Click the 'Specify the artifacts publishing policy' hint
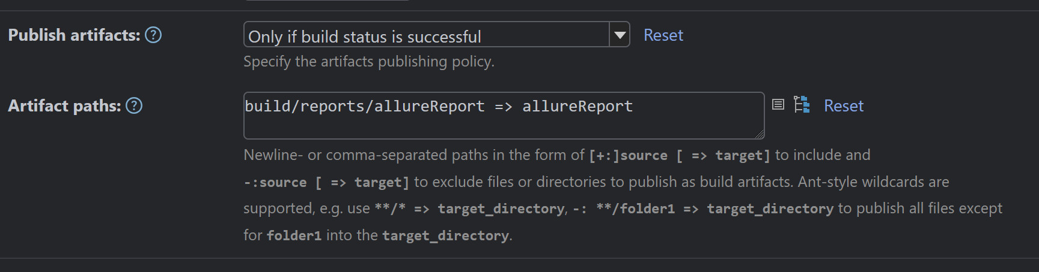 [x=368, y=62]
